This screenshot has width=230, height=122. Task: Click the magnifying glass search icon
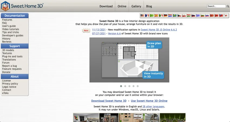228,6
